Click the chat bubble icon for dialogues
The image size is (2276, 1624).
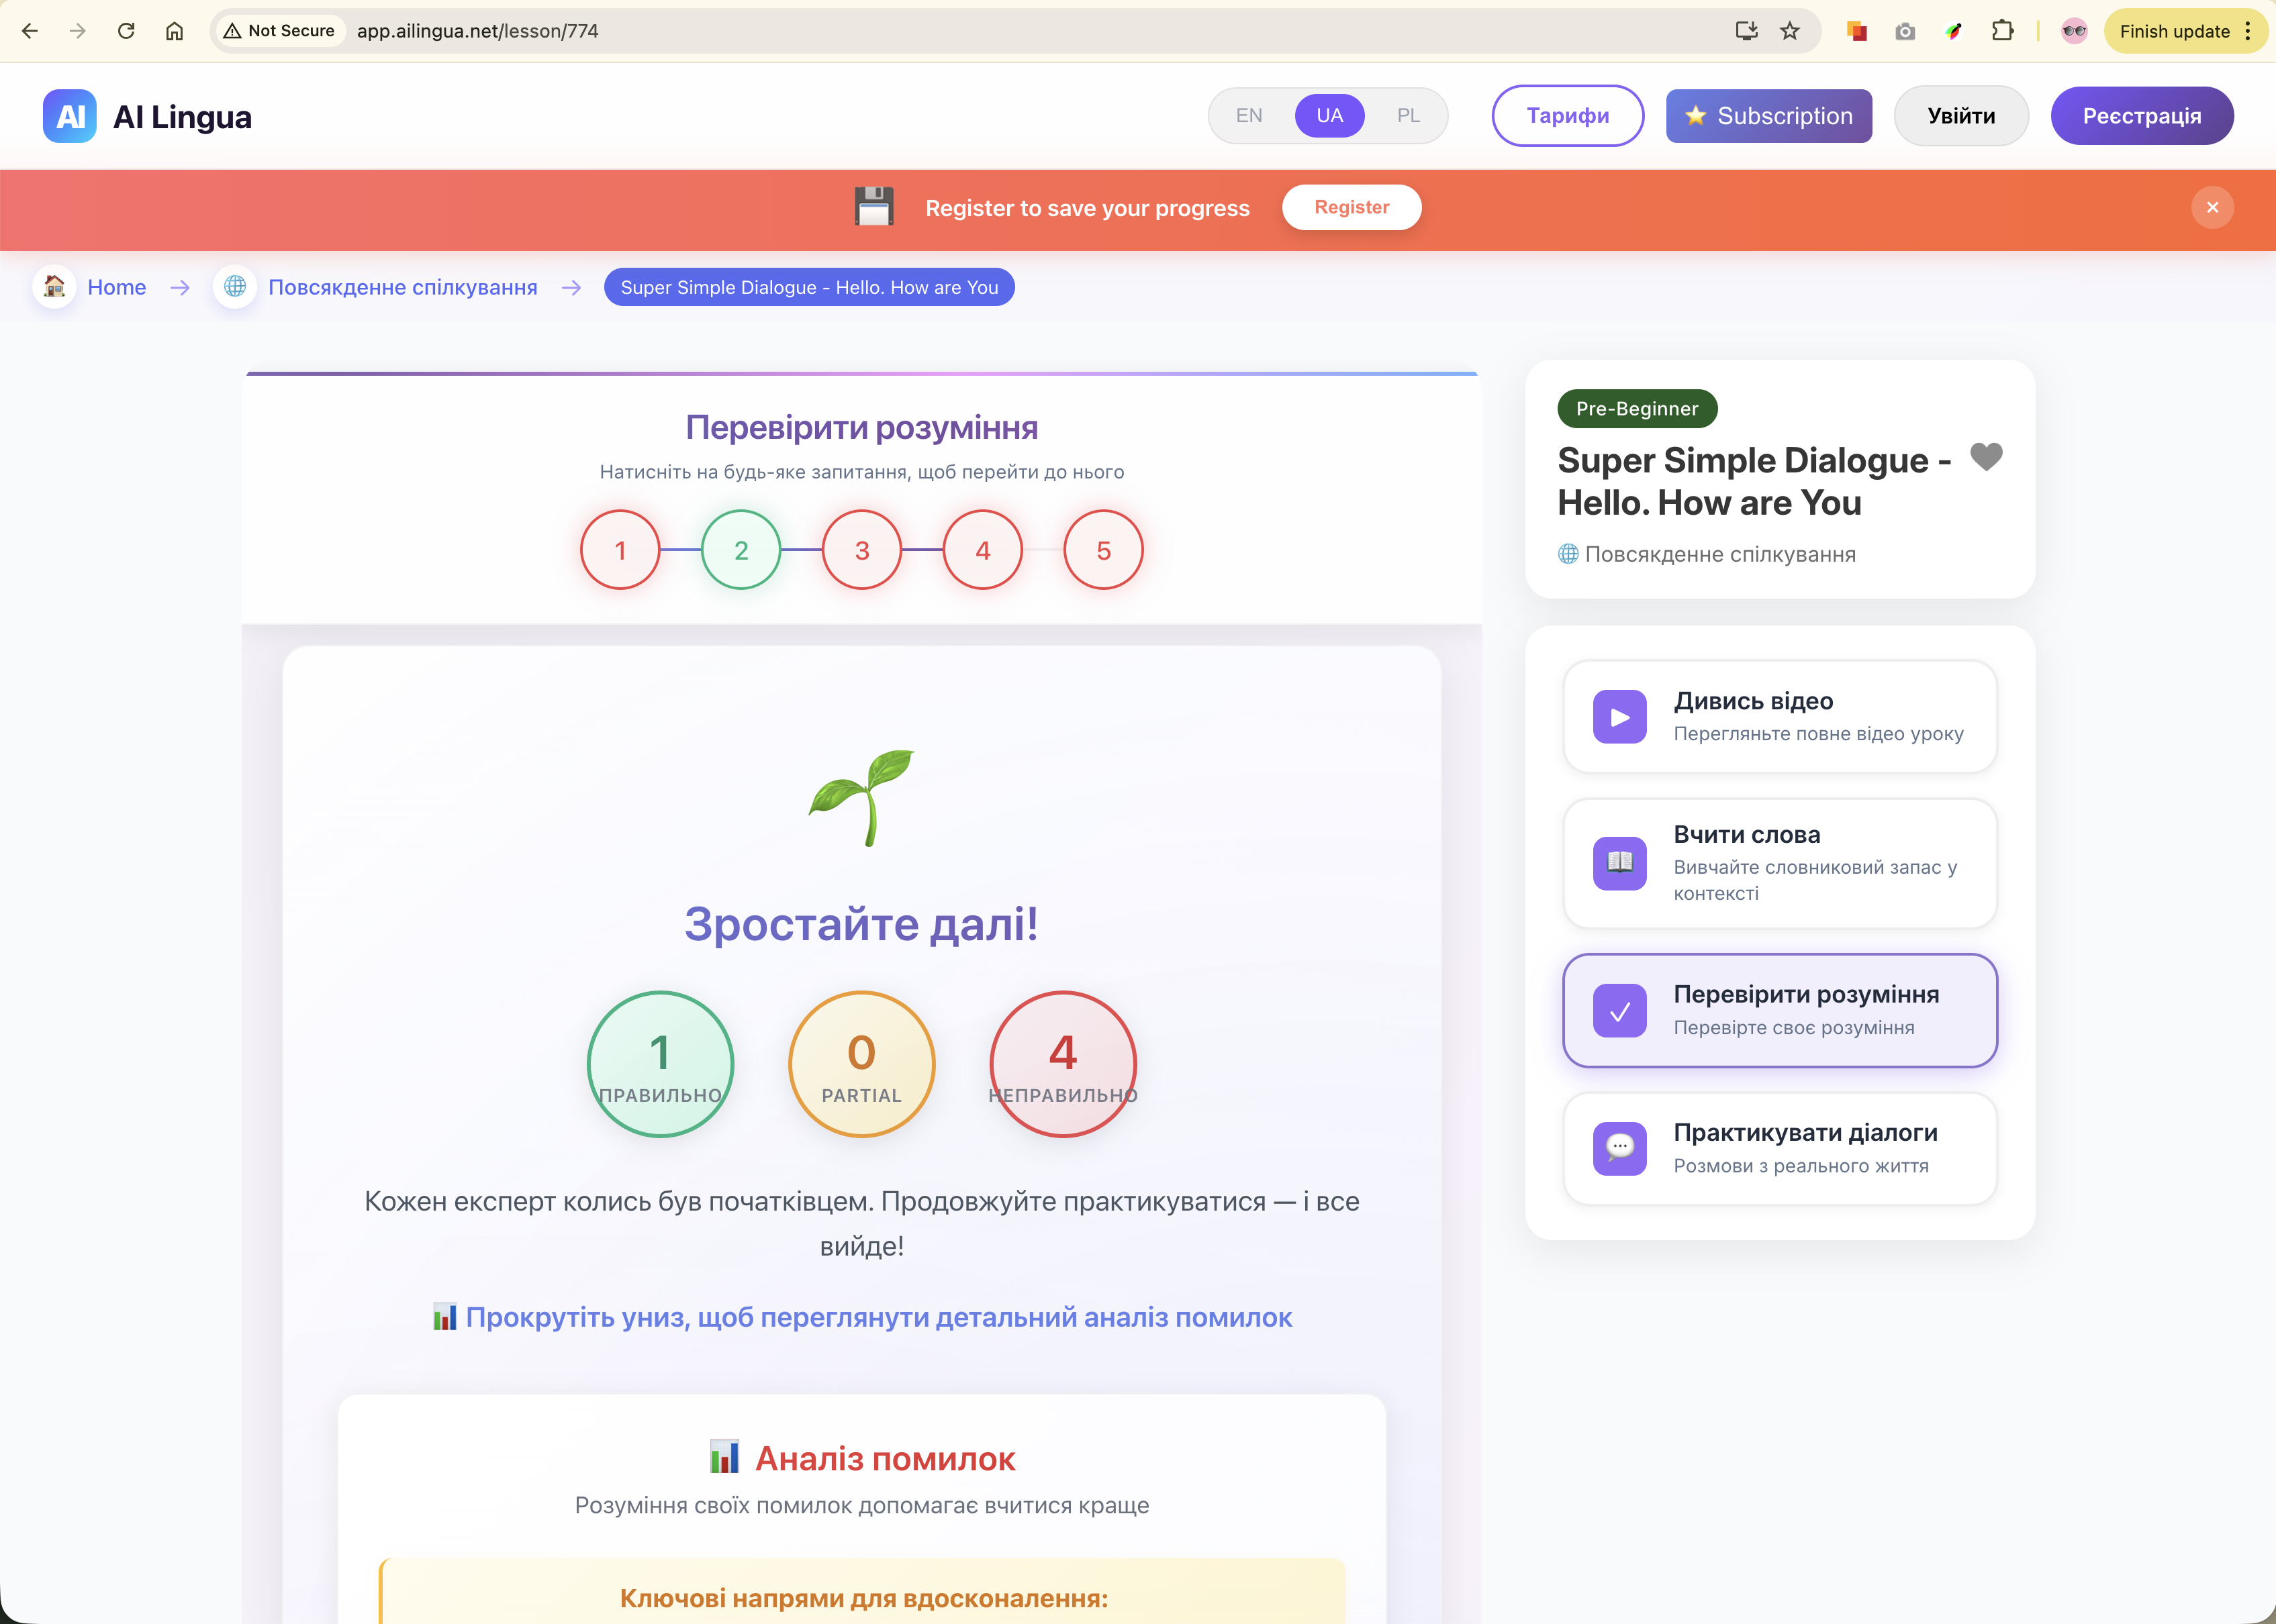[x=1619, y=1148]
